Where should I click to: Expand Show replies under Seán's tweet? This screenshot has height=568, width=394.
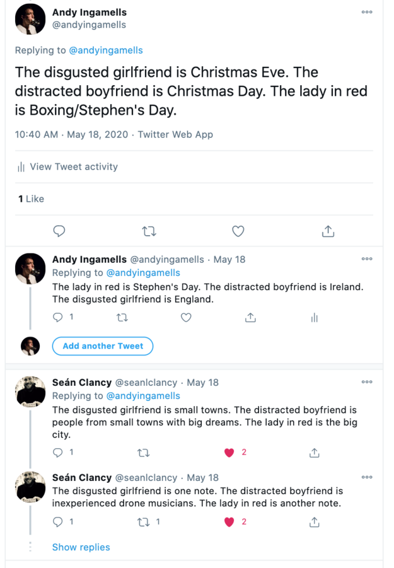(x=81, y=547)
